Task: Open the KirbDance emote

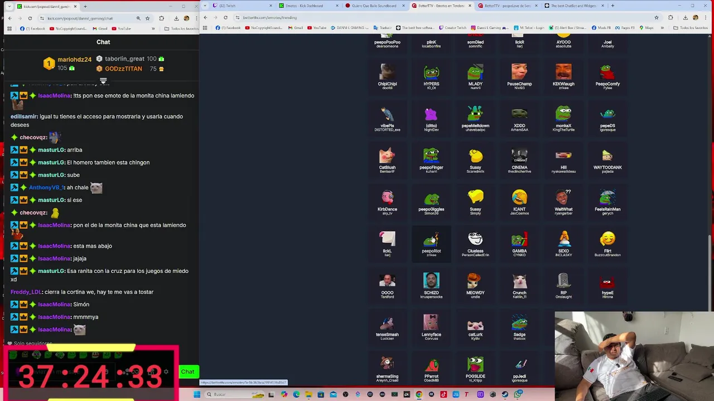Action: (387, 202)
